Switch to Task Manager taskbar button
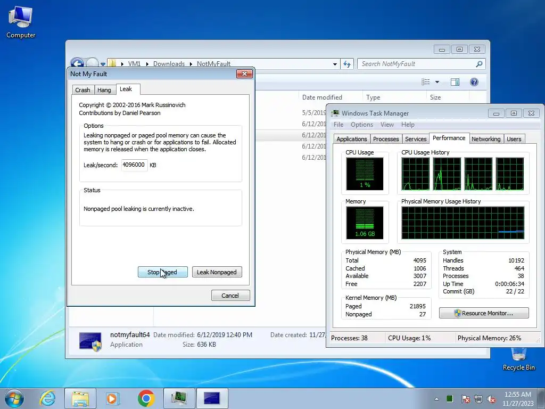545x409 pixels. 179,398
